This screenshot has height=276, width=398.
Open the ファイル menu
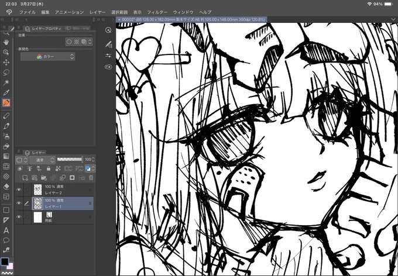tap(28, 12)
